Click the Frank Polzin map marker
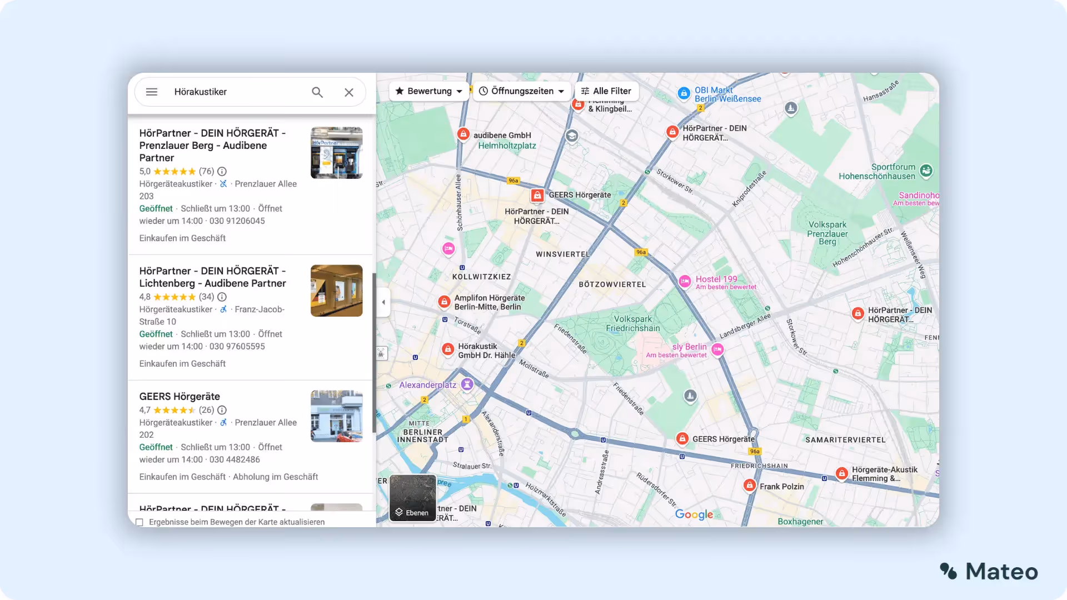 coord(750,486)
